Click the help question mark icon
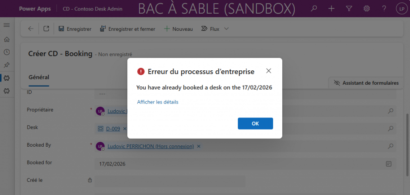Viewport: 410px width, 195px height. [384, 9]
